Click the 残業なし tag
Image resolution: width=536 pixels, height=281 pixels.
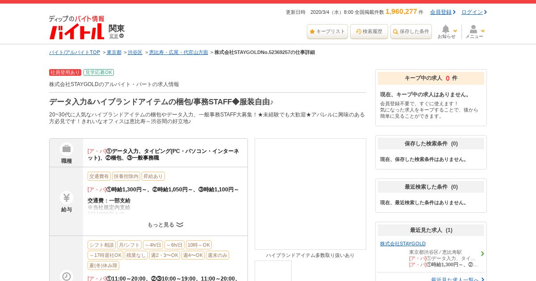coord(136,255)
